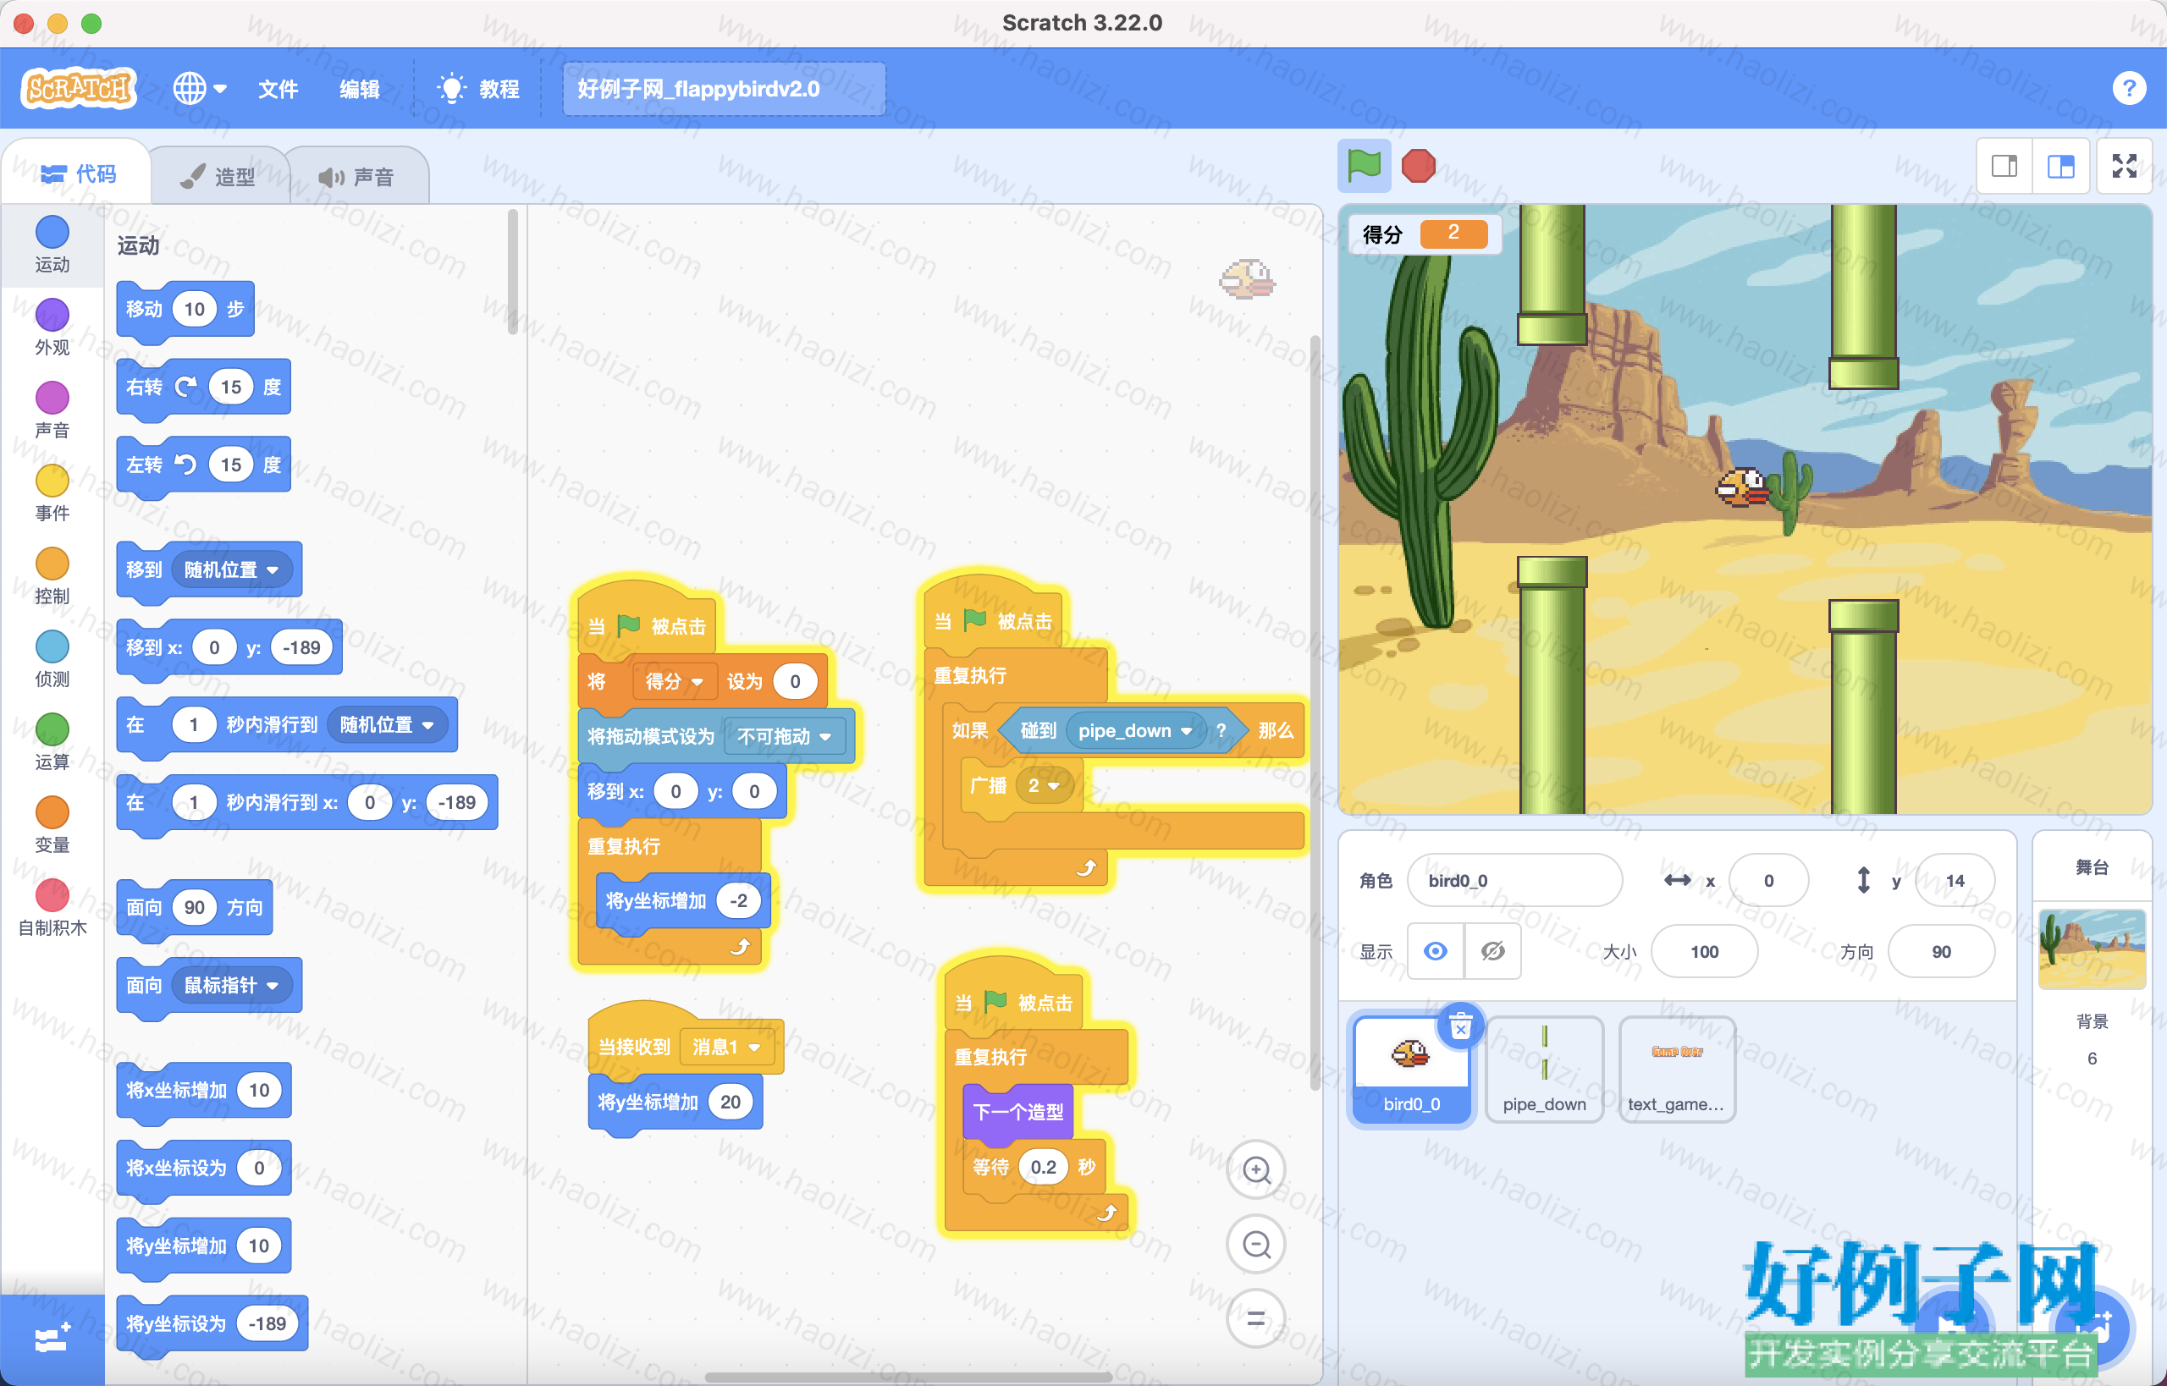Edit the 将y坐标增加 value -2 in script
Viewport: 2167px width, 1386px height.
coord(738,901)
